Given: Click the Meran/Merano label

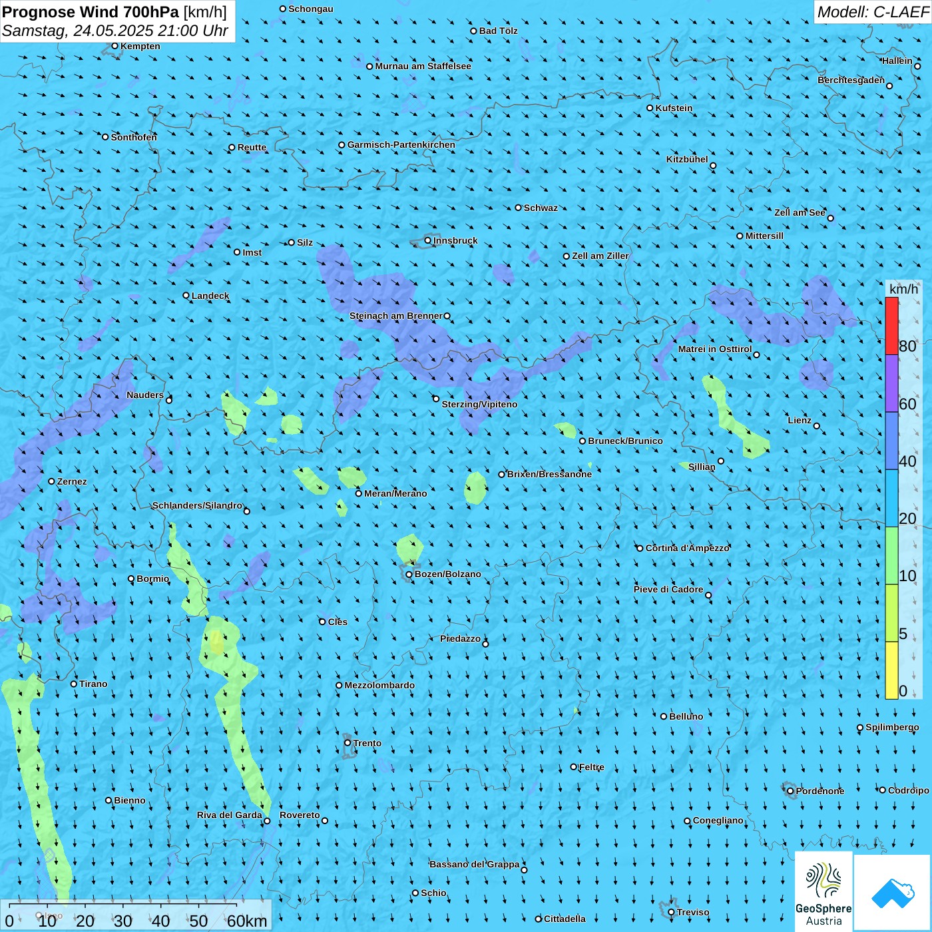Looking at the screenshot, I should [x=396, y=493].
